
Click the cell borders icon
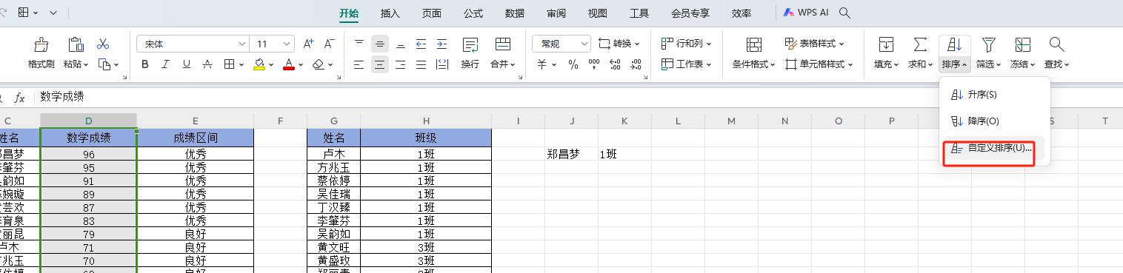[230, 64]
